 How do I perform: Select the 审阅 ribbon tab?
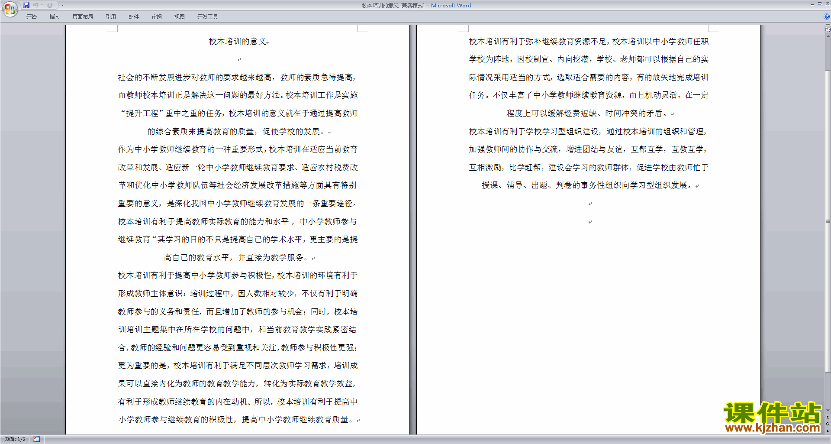[x=157, y=16]
